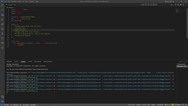Select Python 3.10.4 interpreter in status bar
Image resolution: width=188 pixels, height=106 pixels.
click(x=160, y=105)
